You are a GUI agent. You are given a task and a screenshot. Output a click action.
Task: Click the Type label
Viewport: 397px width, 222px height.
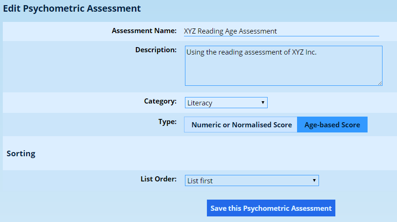[x=167, y=122]
